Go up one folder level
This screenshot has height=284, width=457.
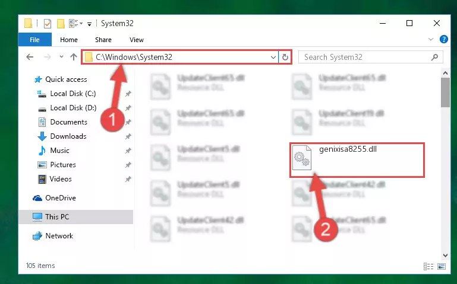click(74, 57)
